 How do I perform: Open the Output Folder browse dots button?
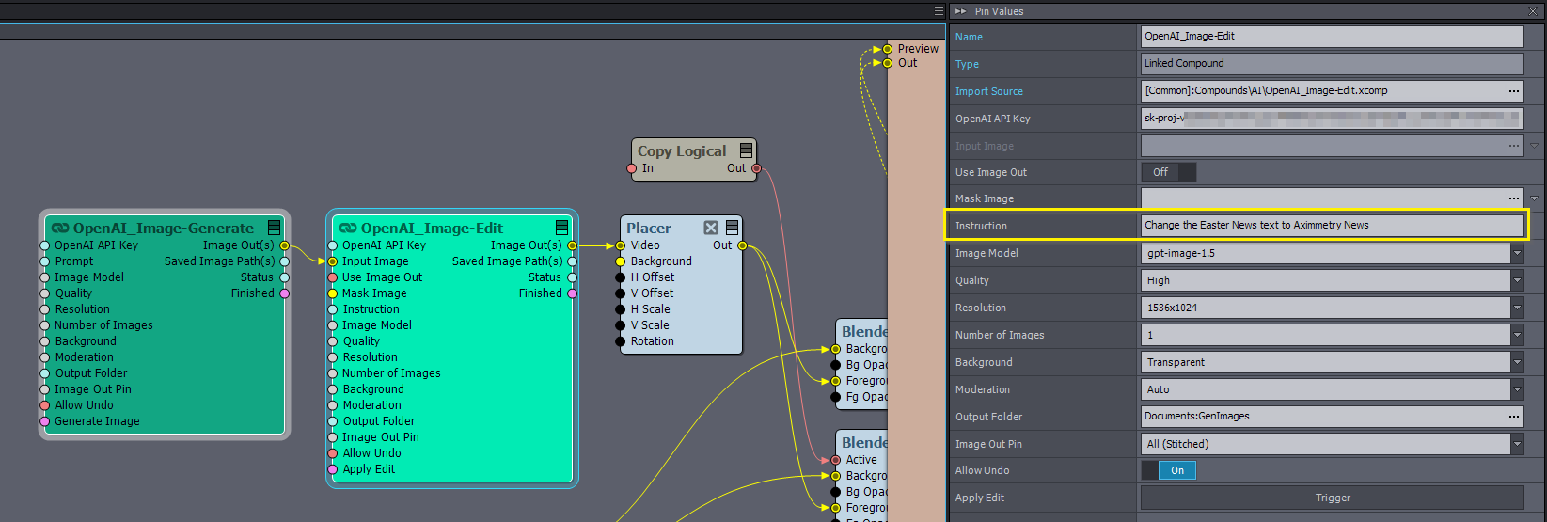coord(1513,417)
